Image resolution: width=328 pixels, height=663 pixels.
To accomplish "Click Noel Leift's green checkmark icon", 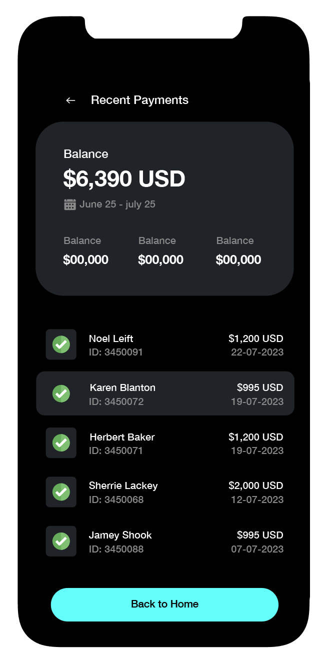I will coord(61,344).
